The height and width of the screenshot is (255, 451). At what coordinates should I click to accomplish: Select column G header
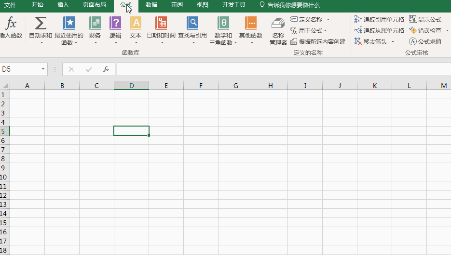click(235, 86)
